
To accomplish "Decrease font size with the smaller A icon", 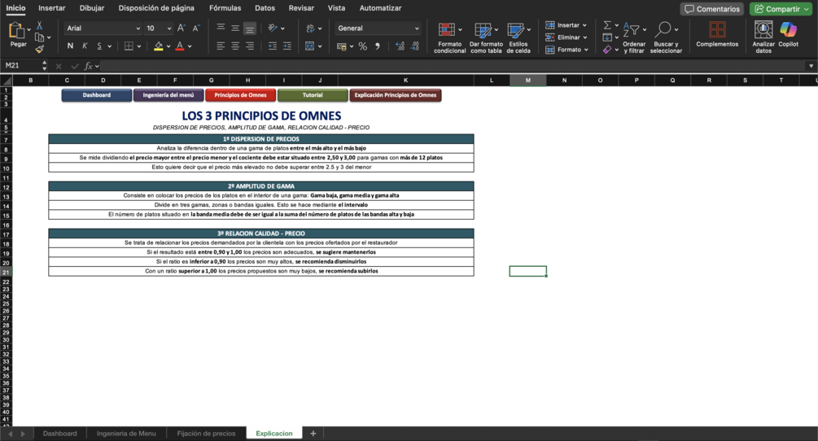I will click(195, 28).
